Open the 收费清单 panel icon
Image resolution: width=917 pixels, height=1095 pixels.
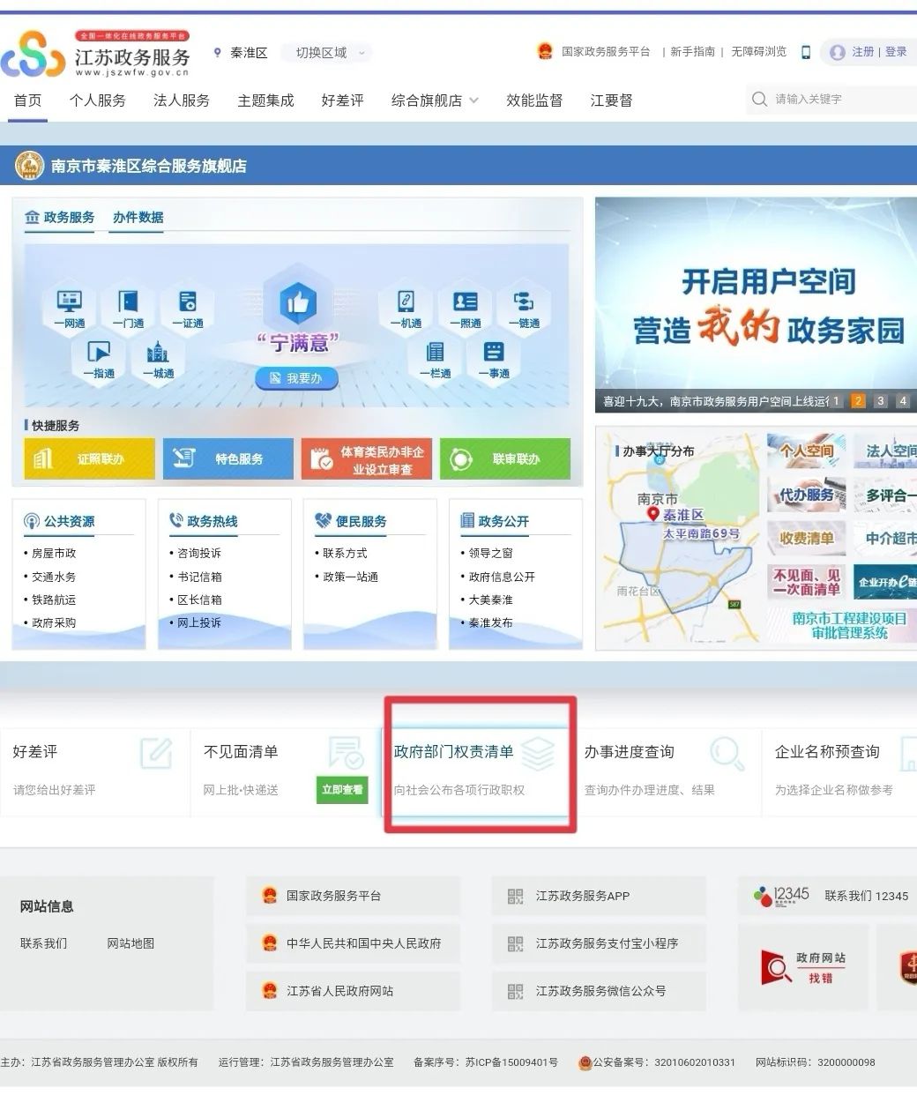[807, 538]
